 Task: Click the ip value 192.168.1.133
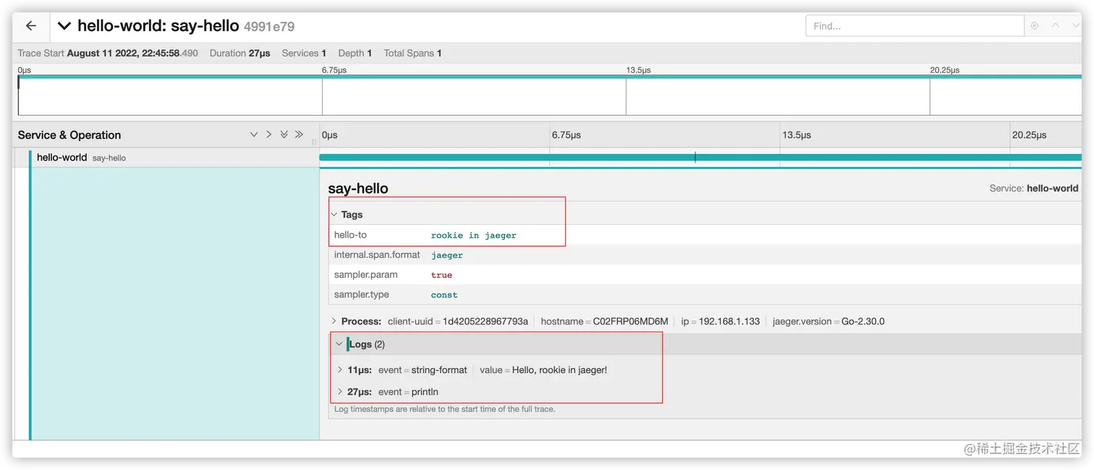coord(729,321)
